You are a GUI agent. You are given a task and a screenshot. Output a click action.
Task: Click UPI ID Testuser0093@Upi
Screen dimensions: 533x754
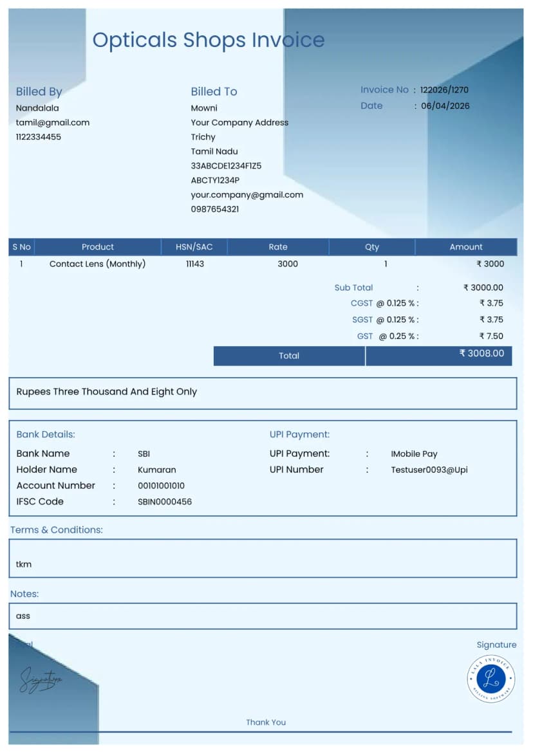pyautogui.click(x=429, y=470)
